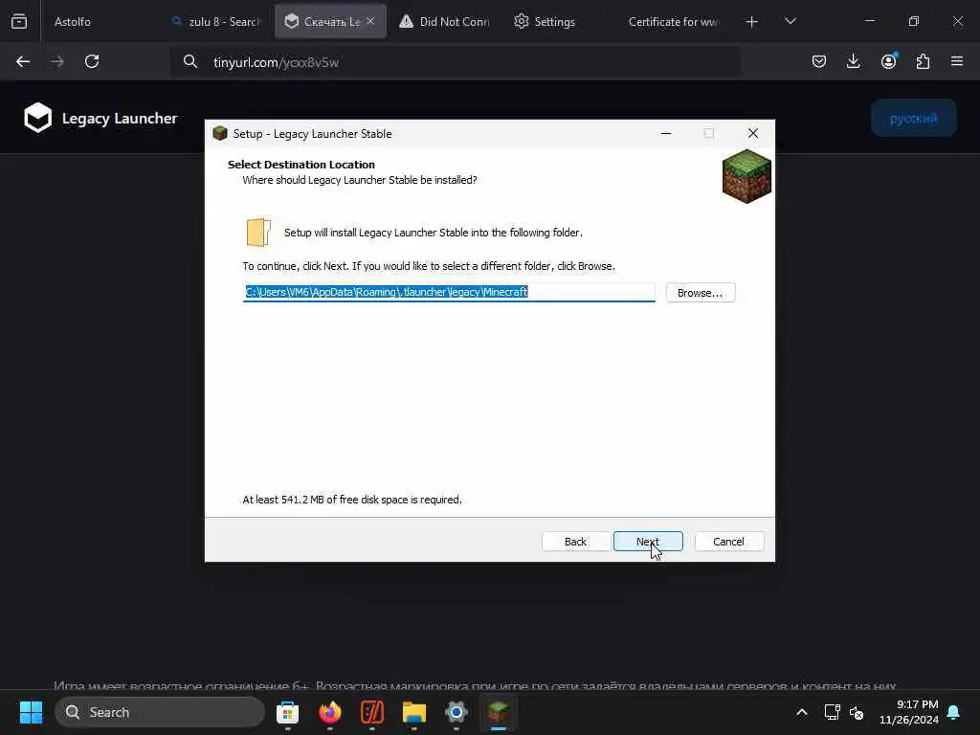Screen dimensions: 980x735
Task: Open File Explorer from taskbar
Action: click(x=413, y=712)
